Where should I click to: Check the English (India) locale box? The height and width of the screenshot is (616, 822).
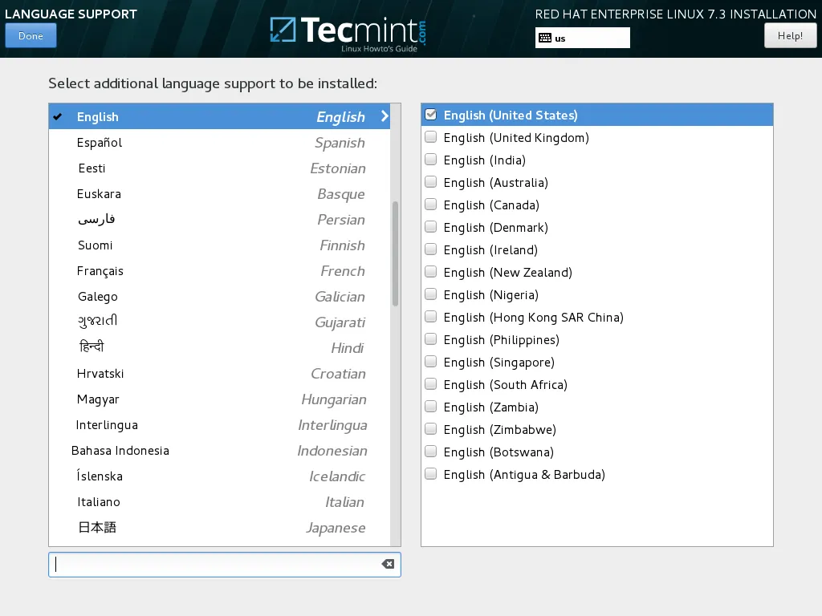tap(430, 160)
